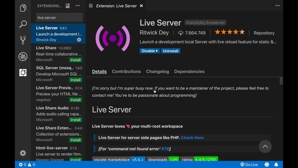Open Extensions panel more actions menu
Image resolution: width=298 pixels, height=168 pixels.
(78, 6)
